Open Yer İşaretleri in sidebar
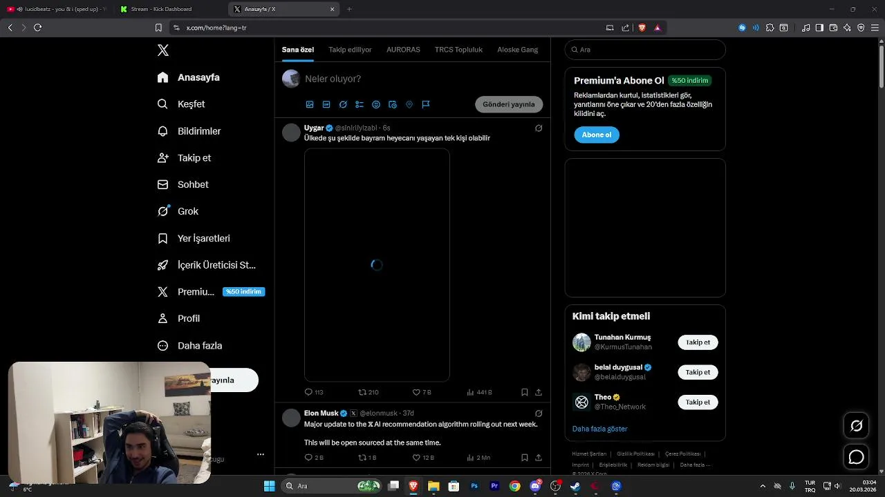This screenshot has width=885, height=497. pos(194,238)
